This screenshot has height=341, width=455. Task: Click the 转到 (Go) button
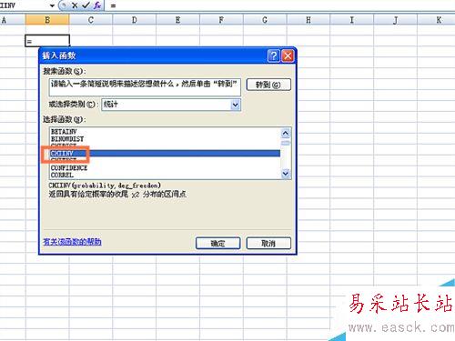point(268,85)
